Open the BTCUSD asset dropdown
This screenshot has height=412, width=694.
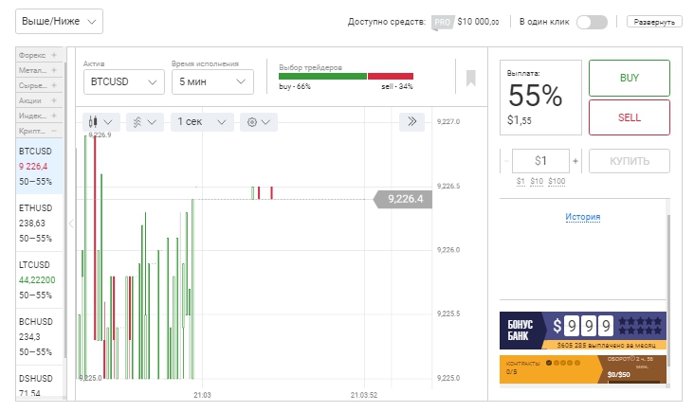124,82
